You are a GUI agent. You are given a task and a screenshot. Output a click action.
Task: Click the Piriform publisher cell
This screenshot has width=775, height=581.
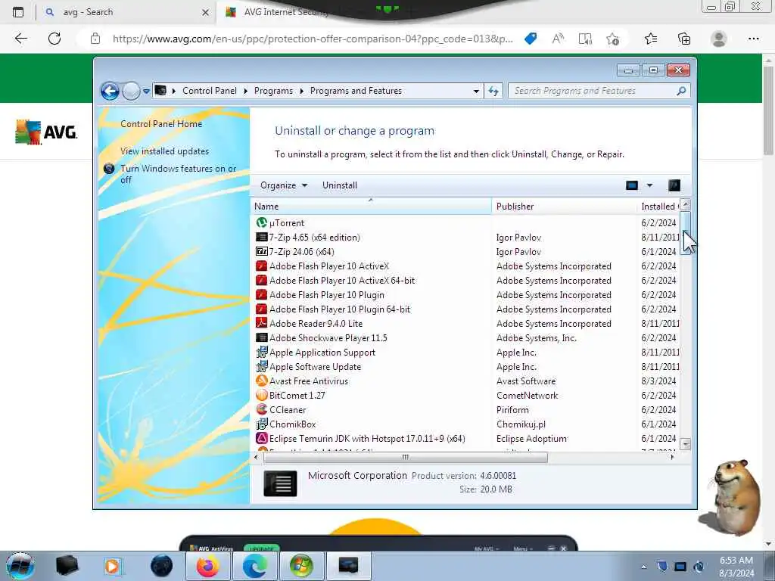pyautogui.click(x=512, y=409)
